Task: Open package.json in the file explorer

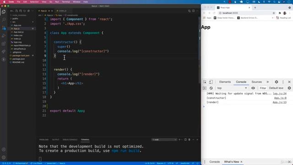Action: 18,59
